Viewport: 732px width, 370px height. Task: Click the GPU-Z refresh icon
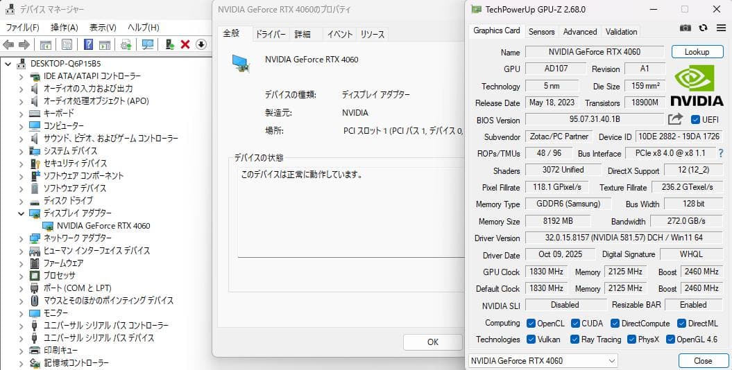coord(703,28)
